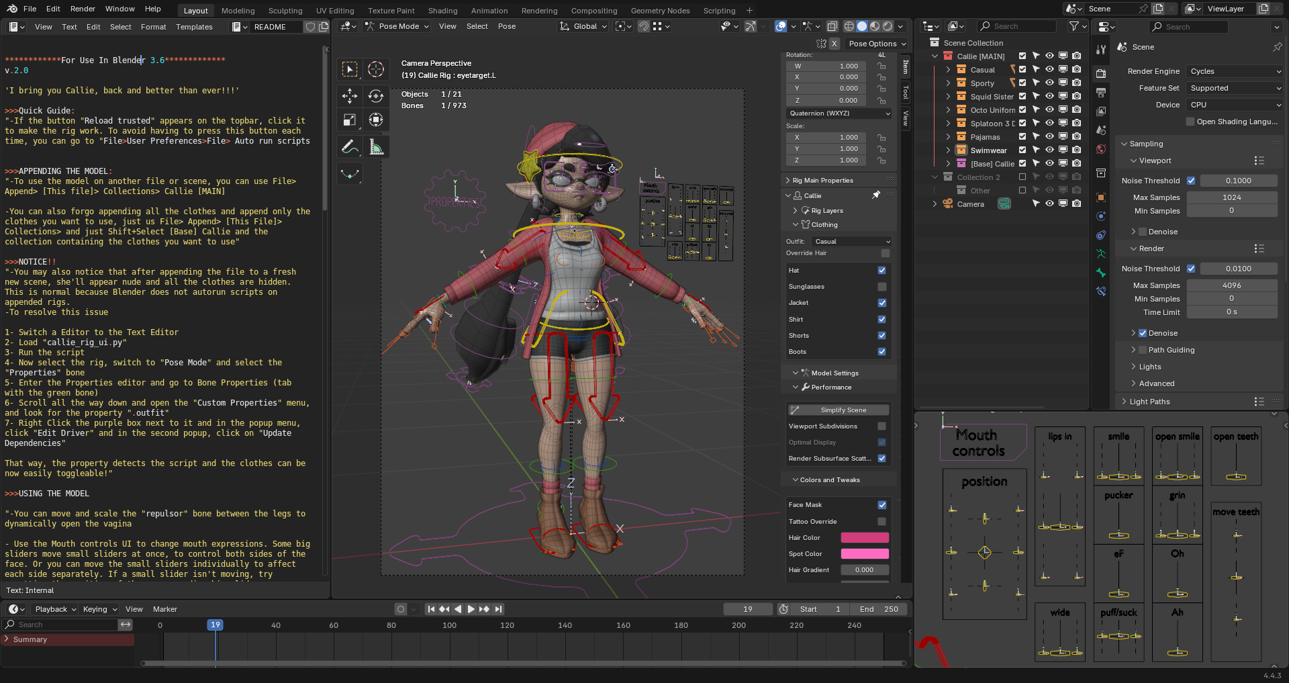
Task: Enable Tattoo Override checkbox
Action: point(882,521)
